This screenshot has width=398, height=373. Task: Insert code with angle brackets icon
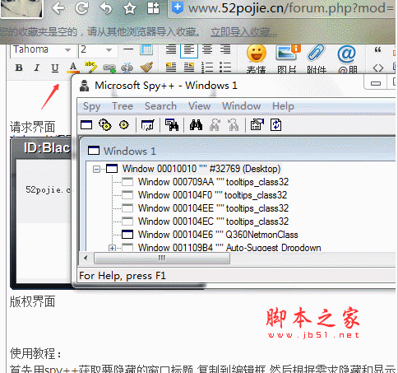(x=378, y=68)
